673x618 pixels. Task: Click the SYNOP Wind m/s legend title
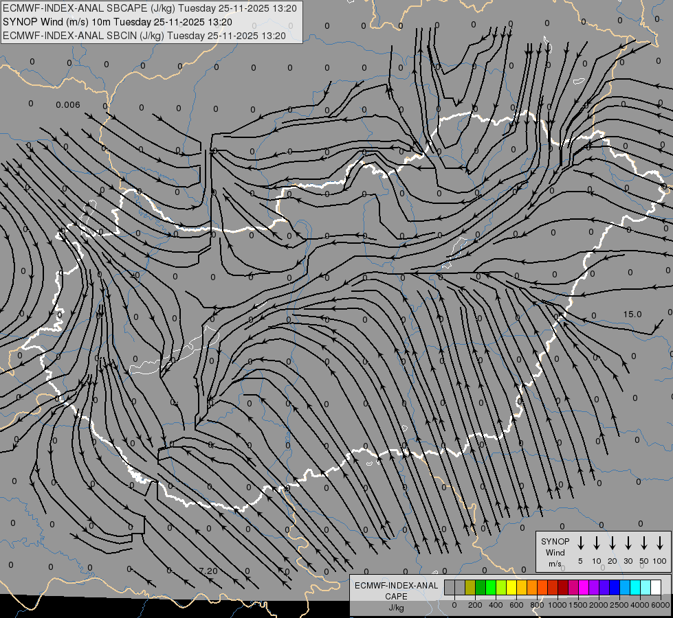[555, 553]
